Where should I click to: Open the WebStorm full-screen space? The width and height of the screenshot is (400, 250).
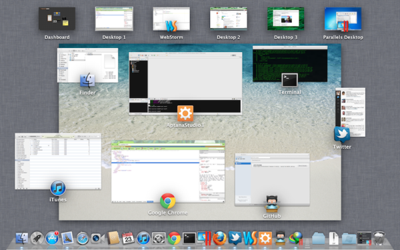click(x=171, y=19)
